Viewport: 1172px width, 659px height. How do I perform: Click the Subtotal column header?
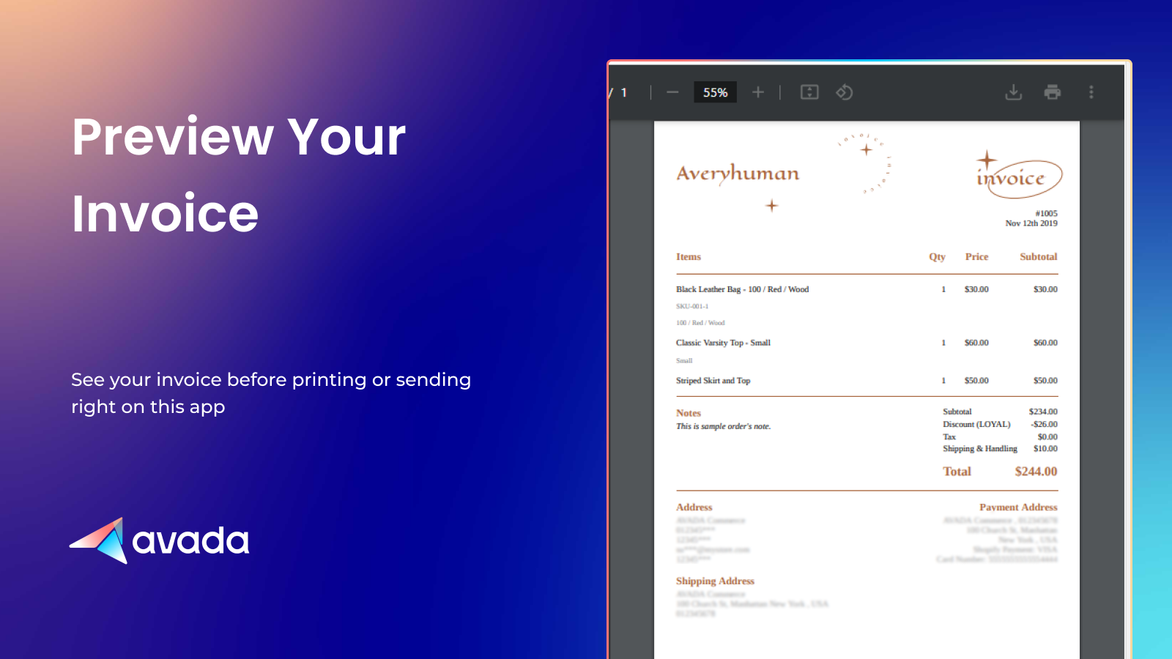coord(1039,257)
